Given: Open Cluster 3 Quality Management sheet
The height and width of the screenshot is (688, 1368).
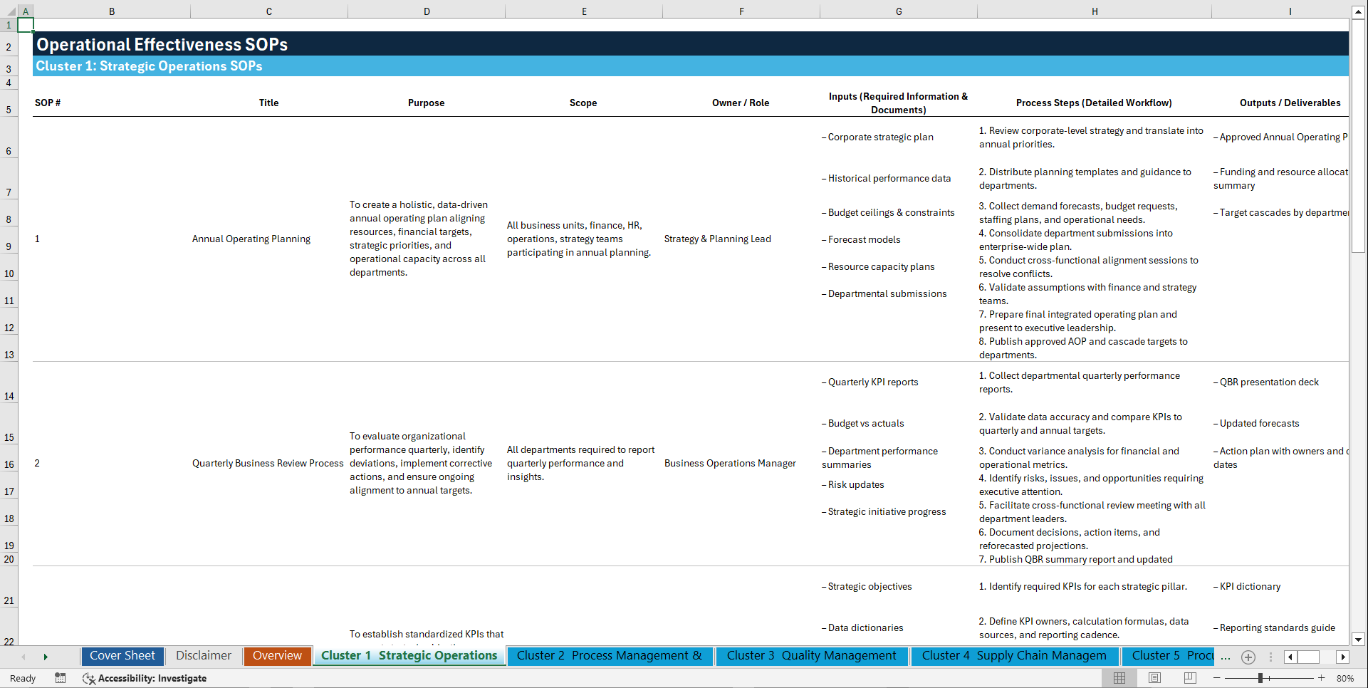Looking at the screenshot, I should [x=811, y=655].
